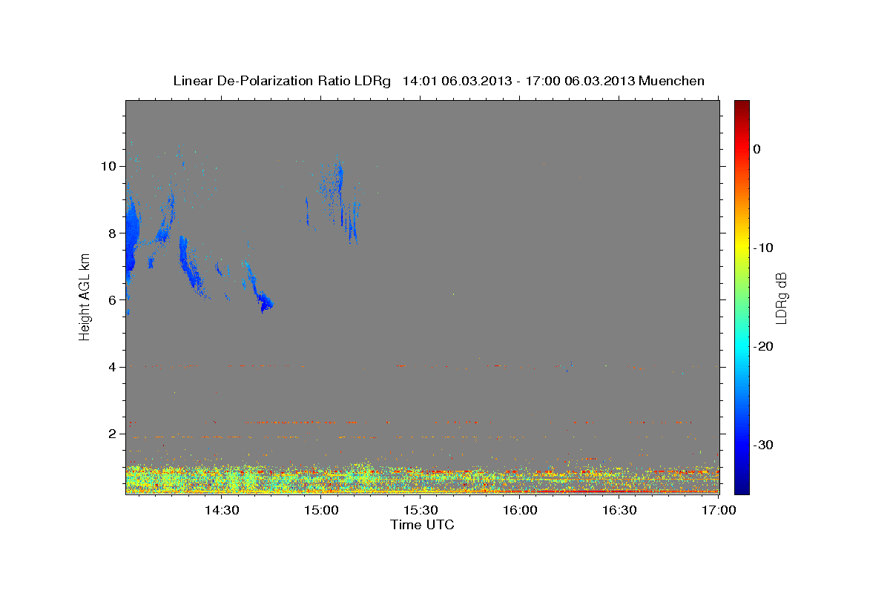Click the height tick label 6

113,299
